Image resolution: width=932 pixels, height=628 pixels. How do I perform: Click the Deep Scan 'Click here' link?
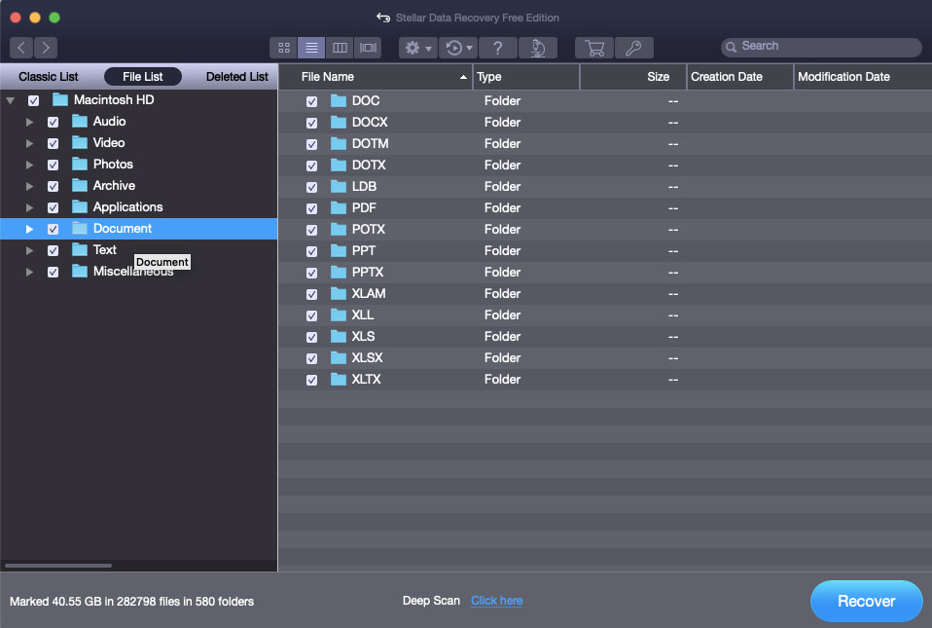tap(497, 601)
